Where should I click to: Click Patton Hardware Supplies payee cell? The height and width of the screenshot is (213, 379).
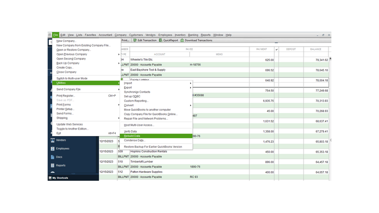[x=146, y=172]
